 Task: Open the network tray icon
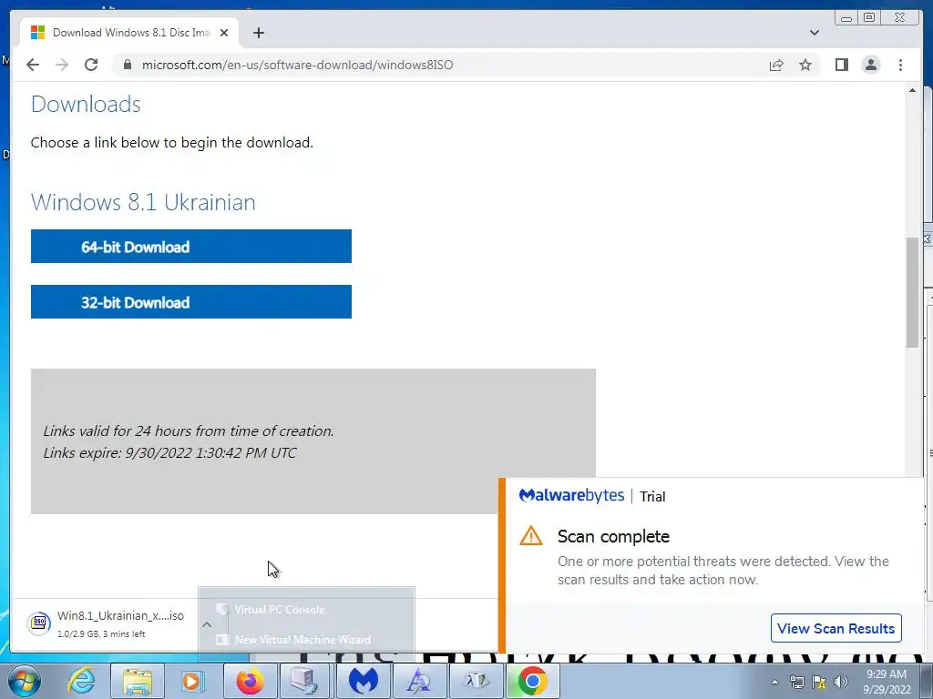point(796,682)
